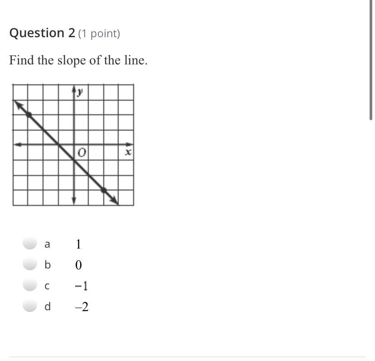Screen dimensions: 375x361
Task: Click the letter label a
Action: [48, 244]
